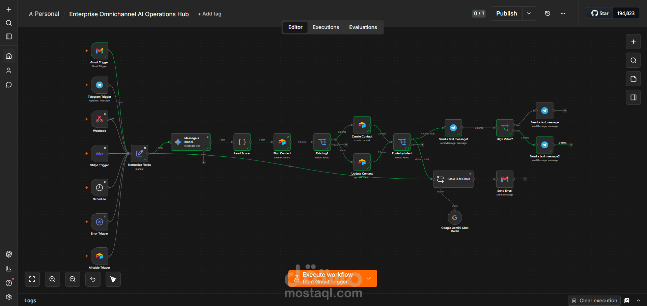Zoom out on the canvas
Image resolution: width=647 pixels, height=306 pixels.
(x=73, y=279)
